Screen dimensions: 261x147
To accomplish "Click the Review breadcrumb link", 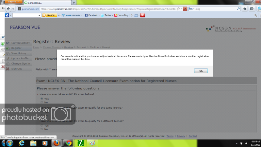I will (69, 47).
